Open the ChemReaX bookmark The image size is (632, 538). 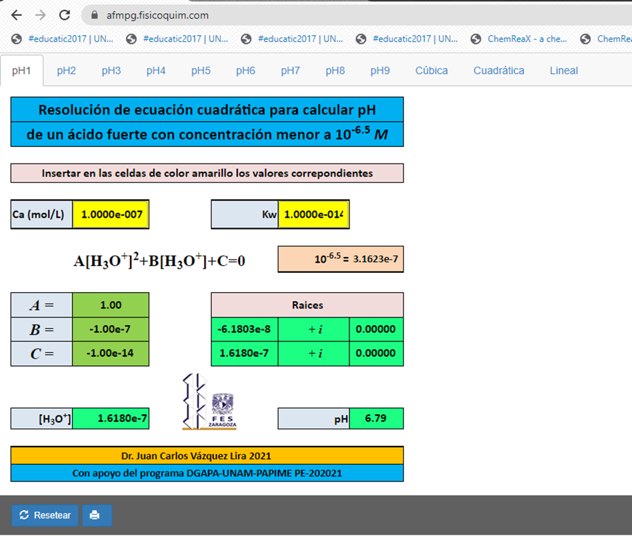(520, 38)
